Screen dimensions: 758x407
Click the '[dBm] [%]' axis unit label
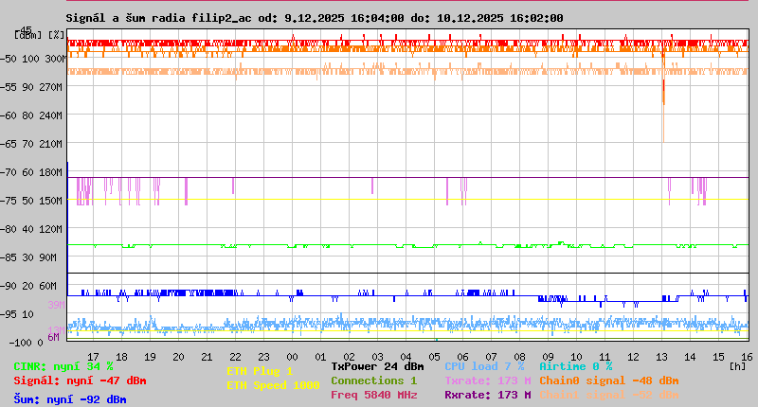click(x=39, y=35)
